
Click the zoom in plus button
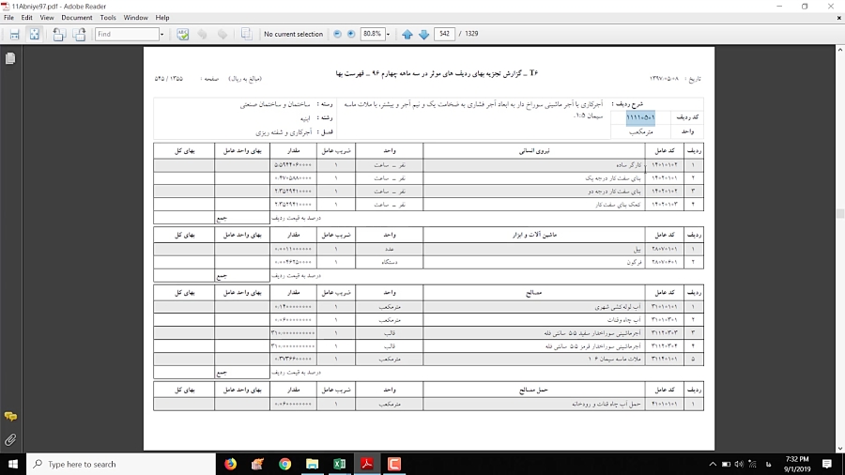[x=351, y=34]
